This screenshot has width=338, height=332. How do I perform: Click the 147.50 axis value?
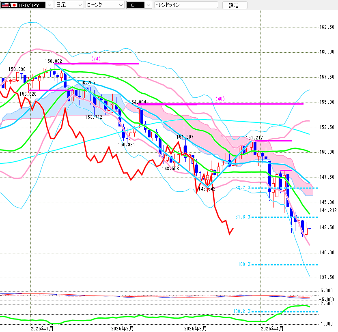click(327, 177)
